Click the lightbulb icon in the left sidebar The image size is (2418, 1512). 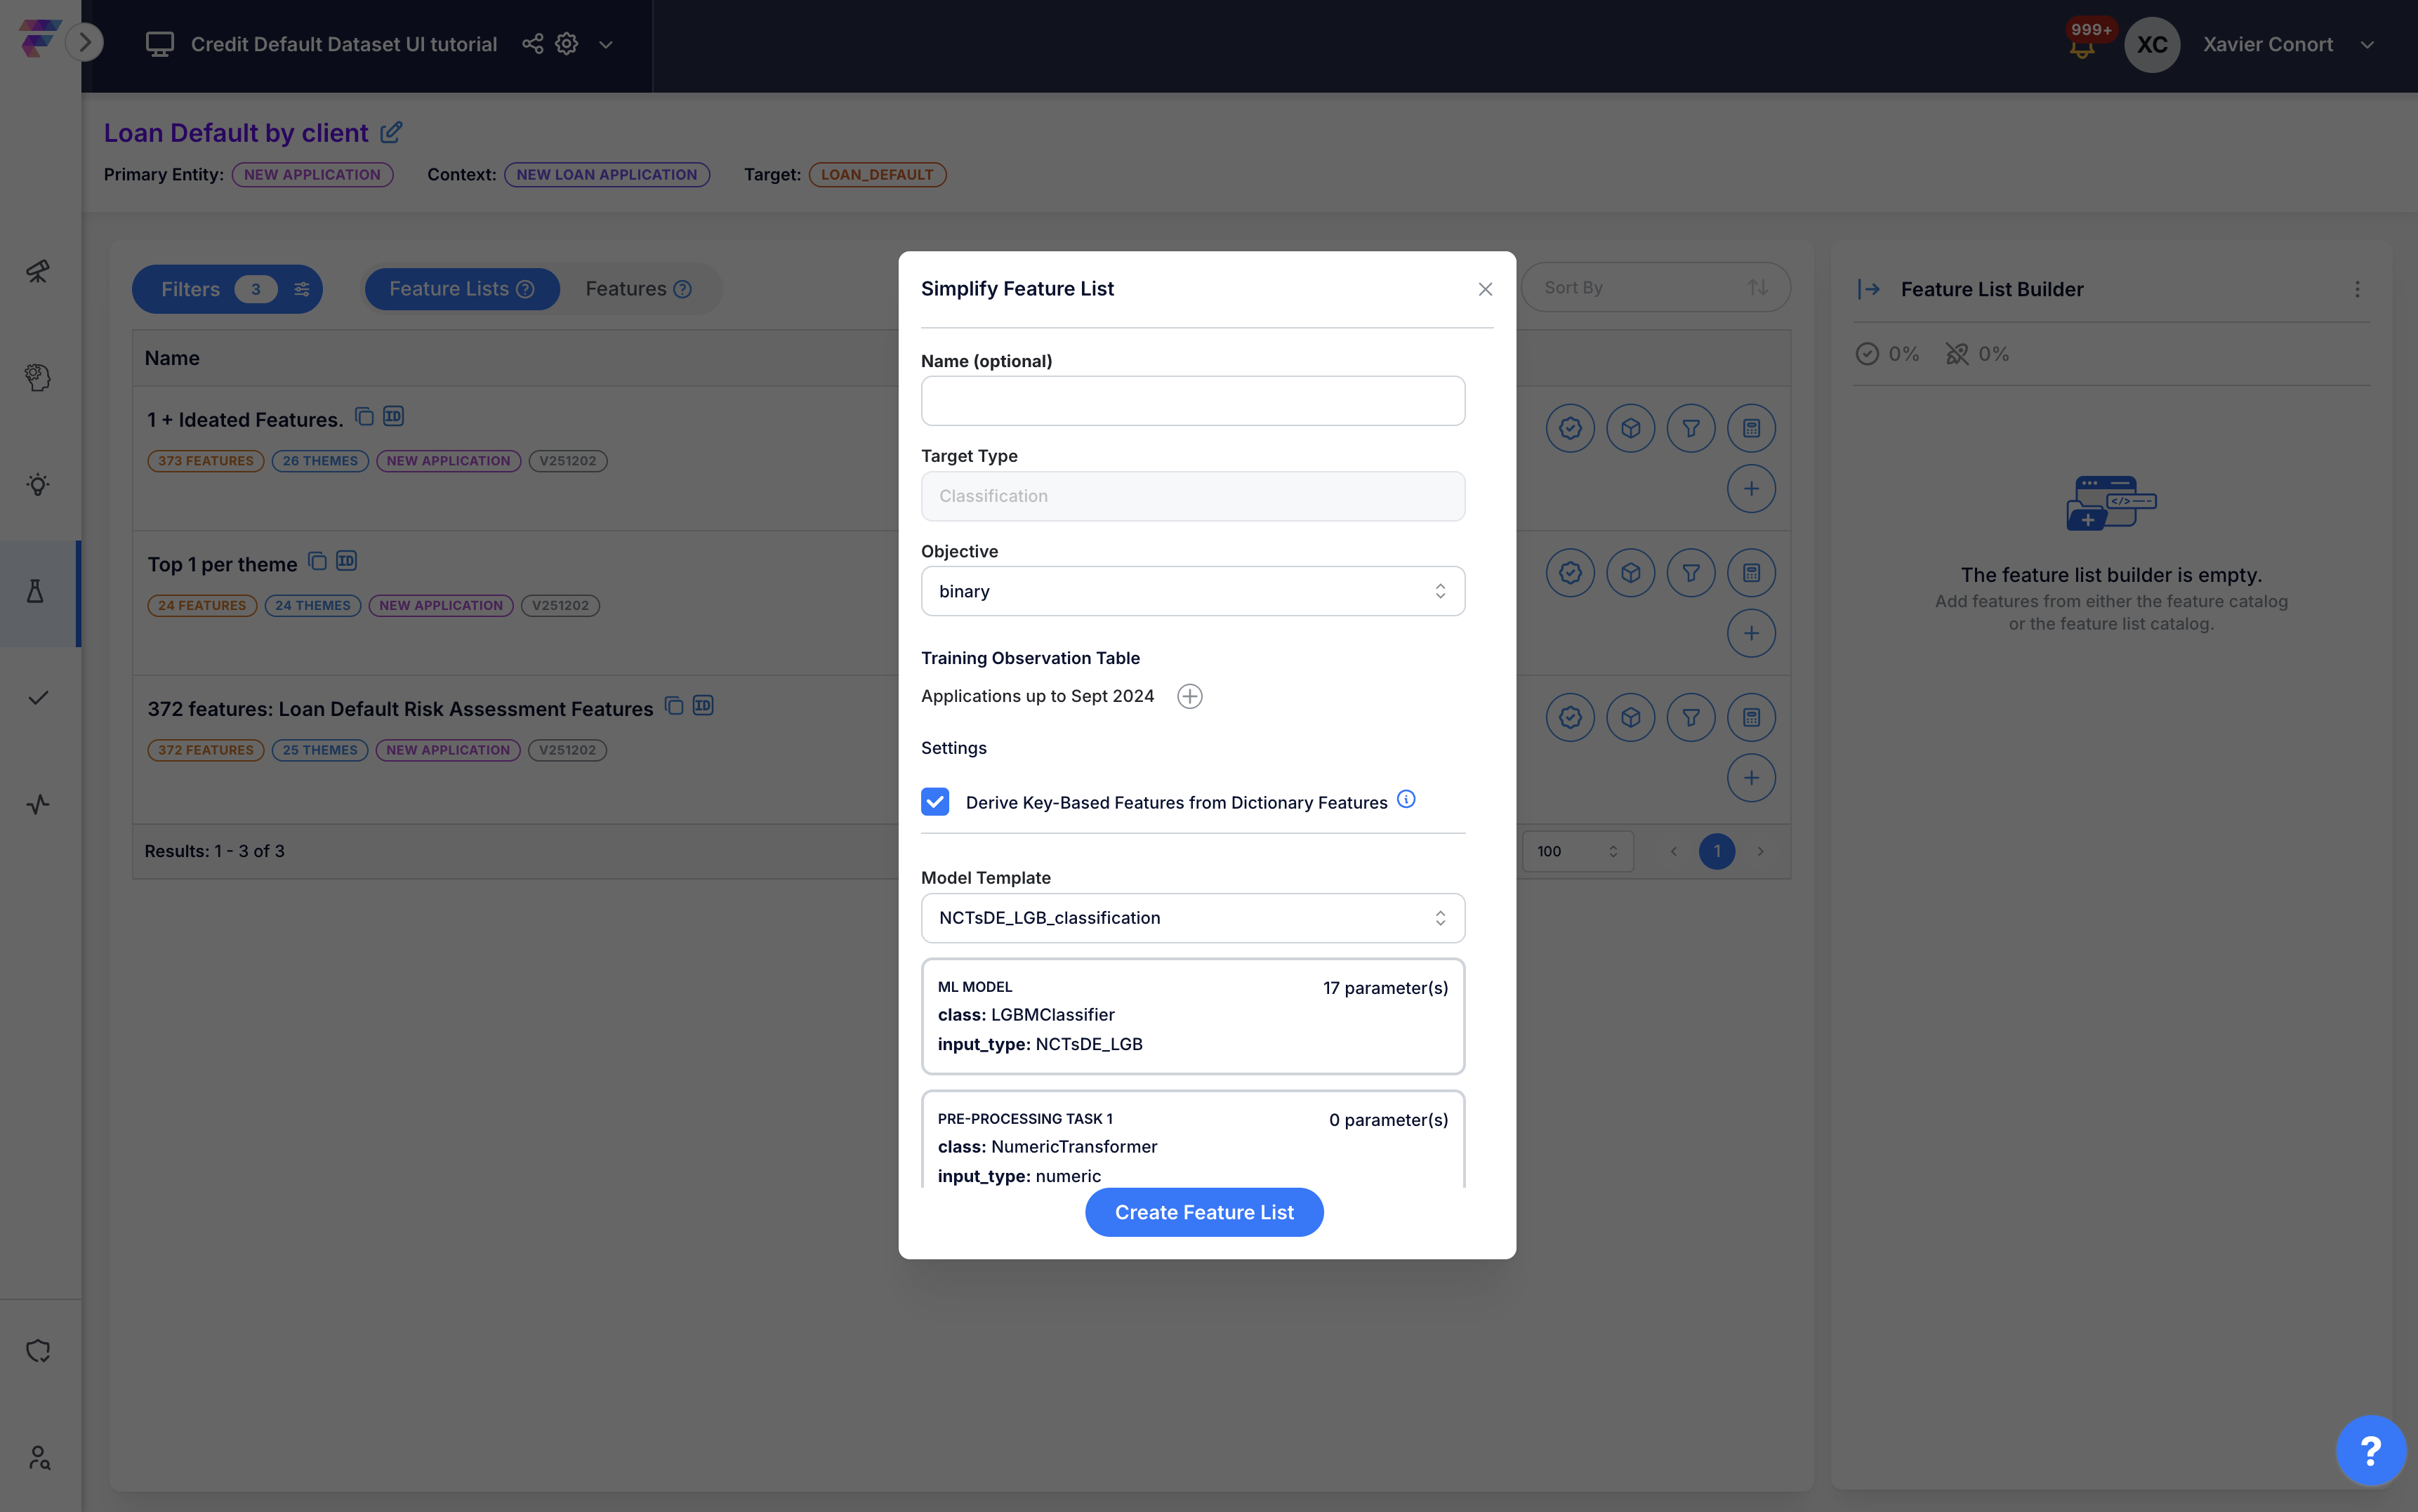(38, 485)
